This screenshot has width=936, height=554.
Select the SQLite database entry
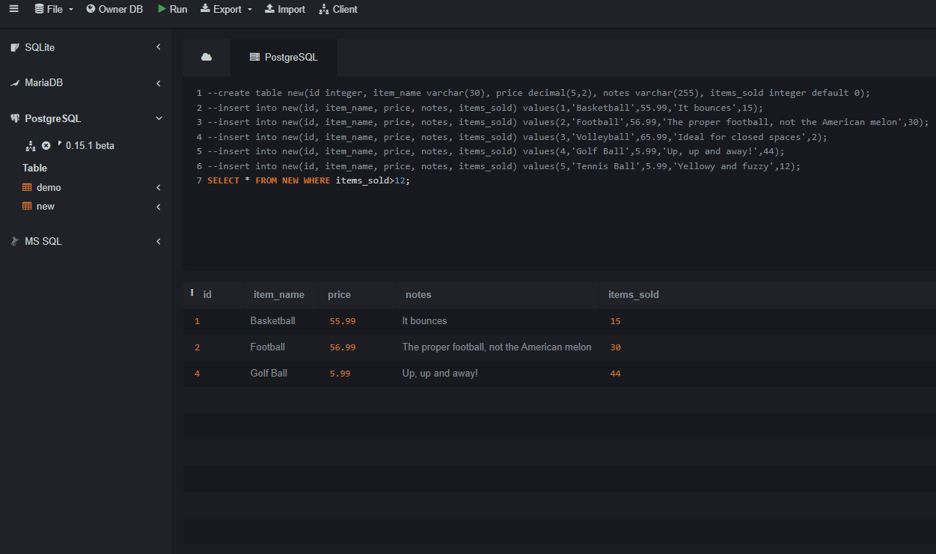click(40, 47)
